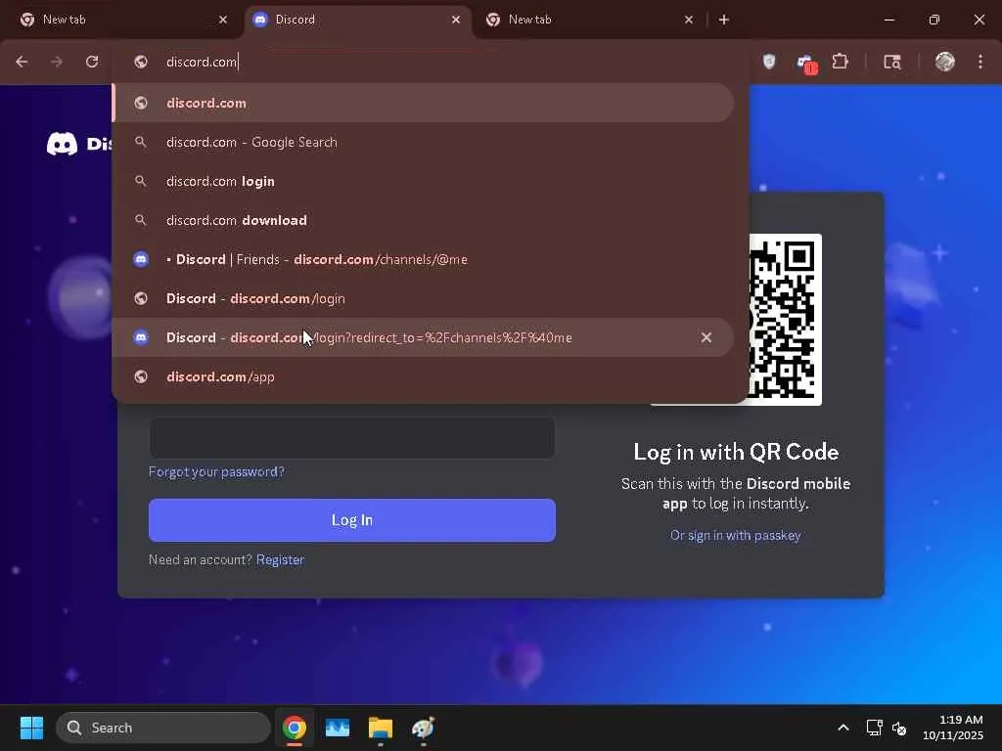Viewport: 1002px width, 751px height.
Task: Reload the current page
Action: 92,62
